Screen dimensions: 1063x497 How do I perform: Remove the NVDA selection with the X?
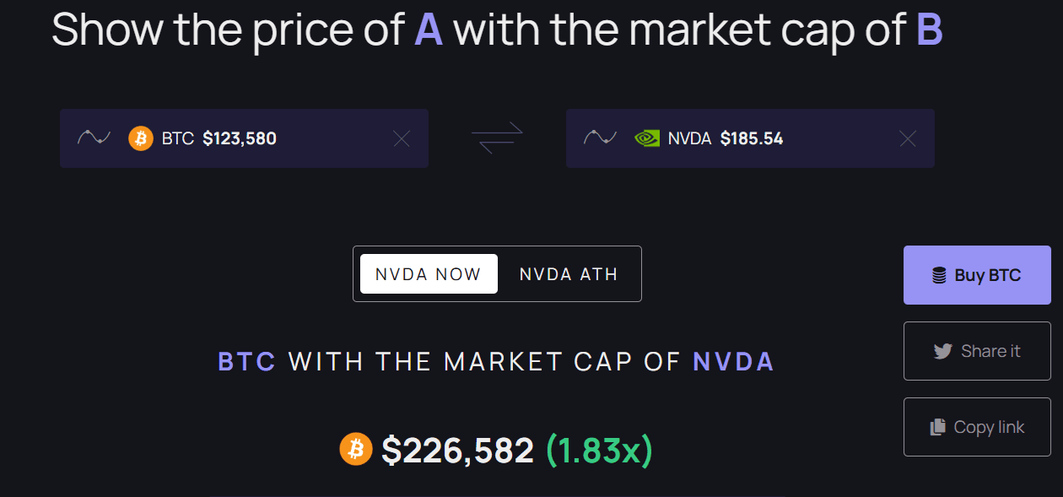click(908, 138)
